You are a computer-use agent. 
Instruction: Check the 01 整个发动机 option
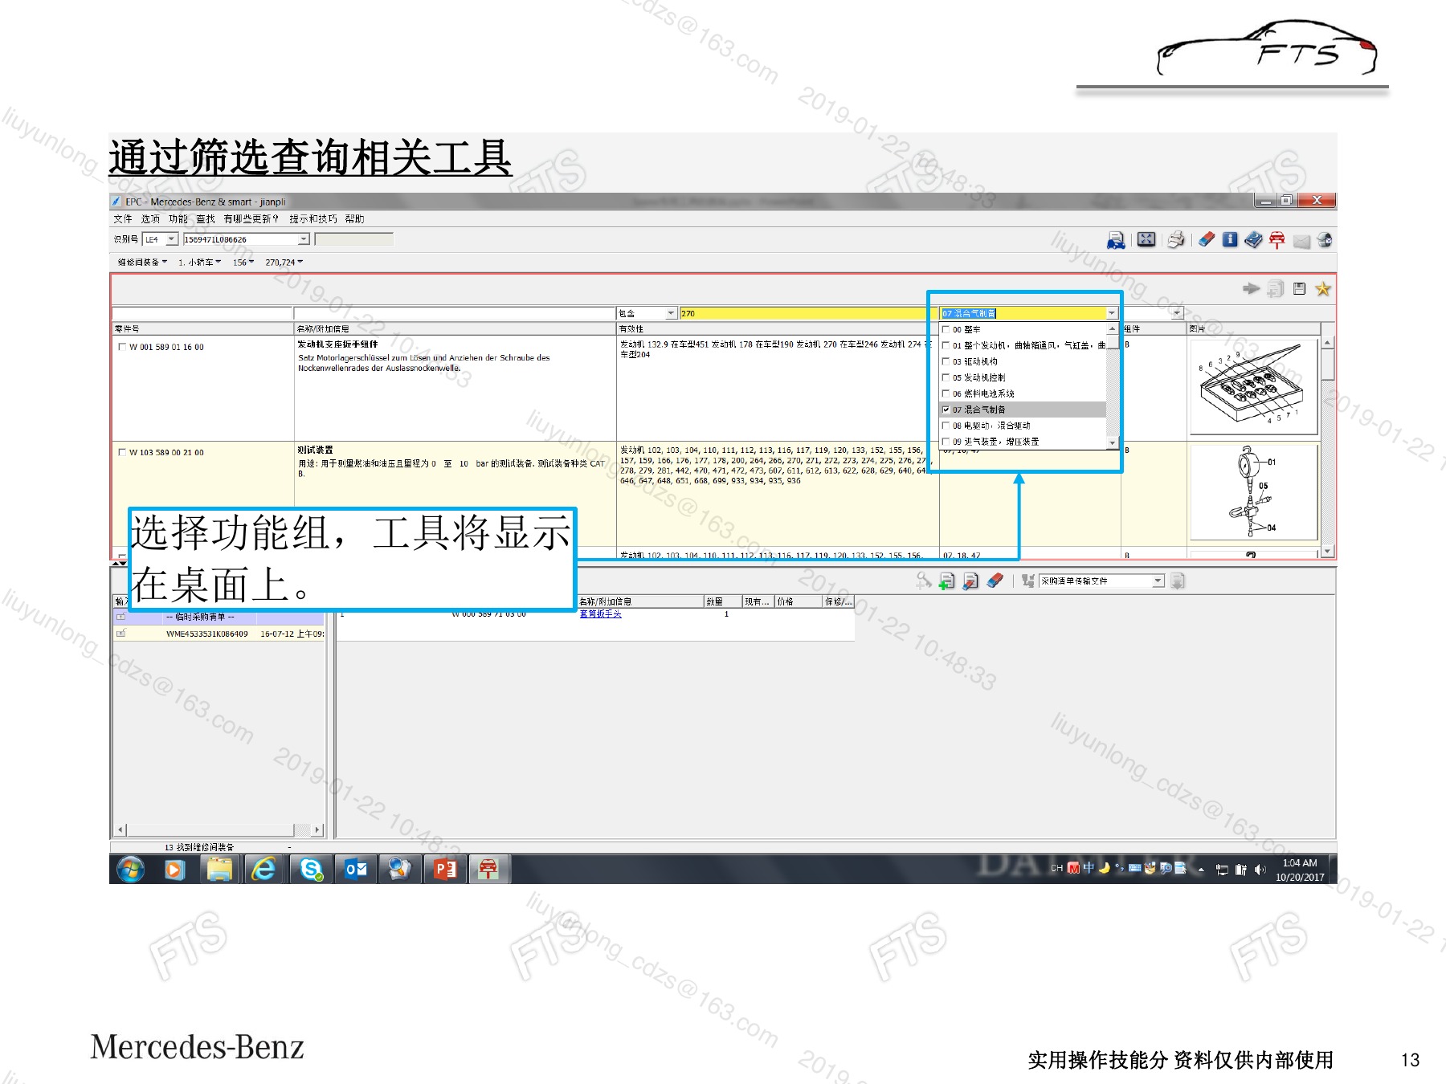coord(946,345)
